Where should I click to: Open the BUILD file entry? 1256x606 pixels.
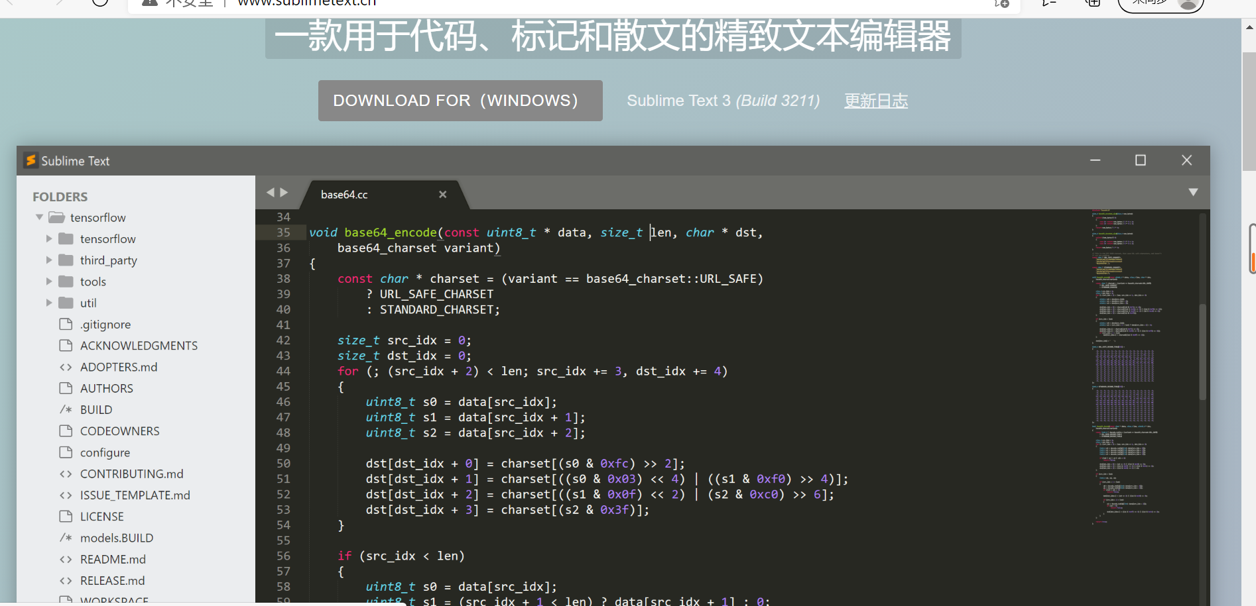coord(96,409)
